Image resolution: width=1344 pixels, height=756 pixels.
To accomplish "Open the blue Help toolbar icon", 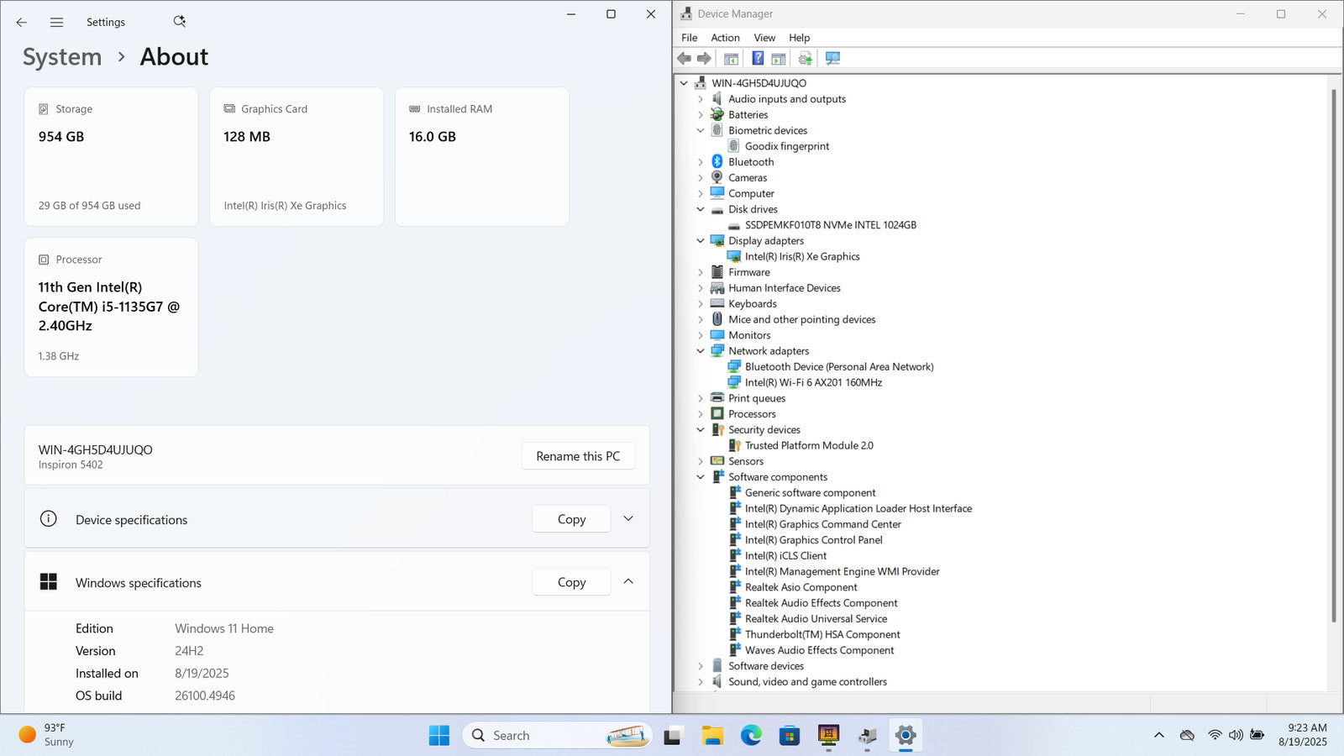I will pos(758,59).
